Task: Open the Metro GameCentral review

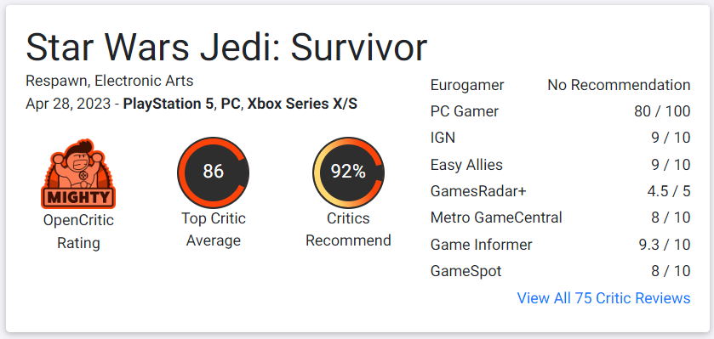Action: pos(560,218)
